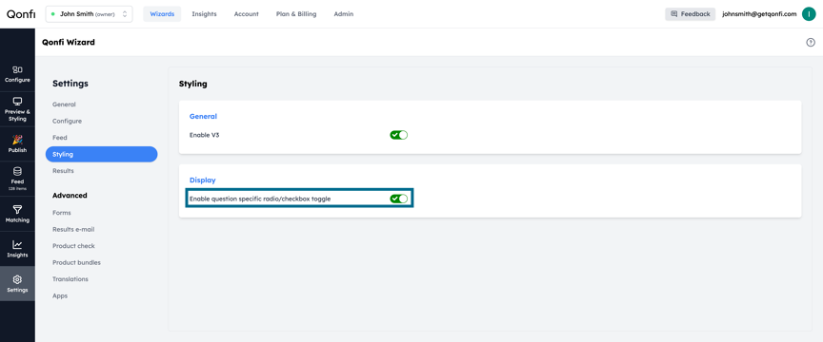
Task: Open Apps settings
Action: [x=60, y=295]
